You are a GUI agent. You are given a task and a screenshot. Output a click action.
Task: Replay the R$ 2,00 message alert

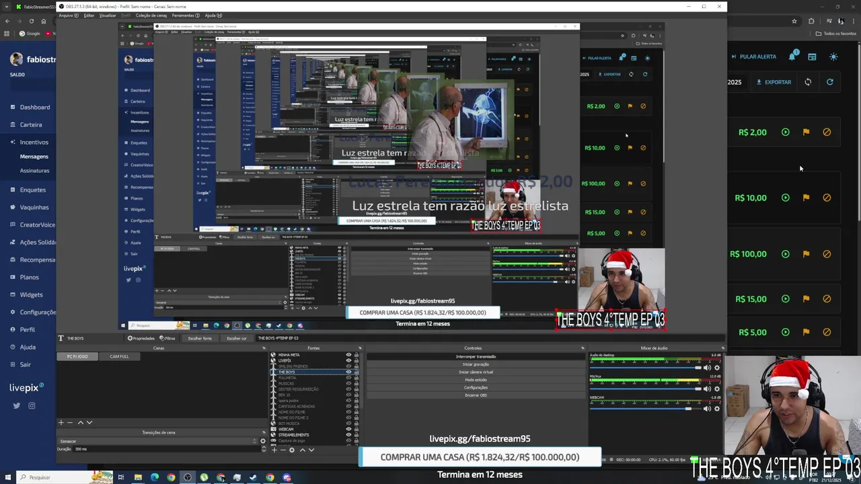pos(785,132)
